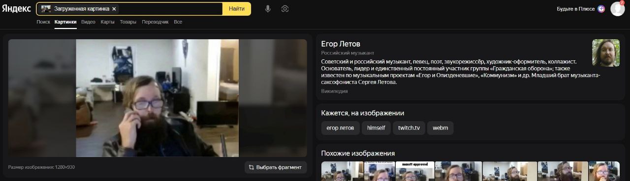Select the Картинки tab
This screenshot has height=181, width=630.
pyautogui.click(x=65, y=22)
